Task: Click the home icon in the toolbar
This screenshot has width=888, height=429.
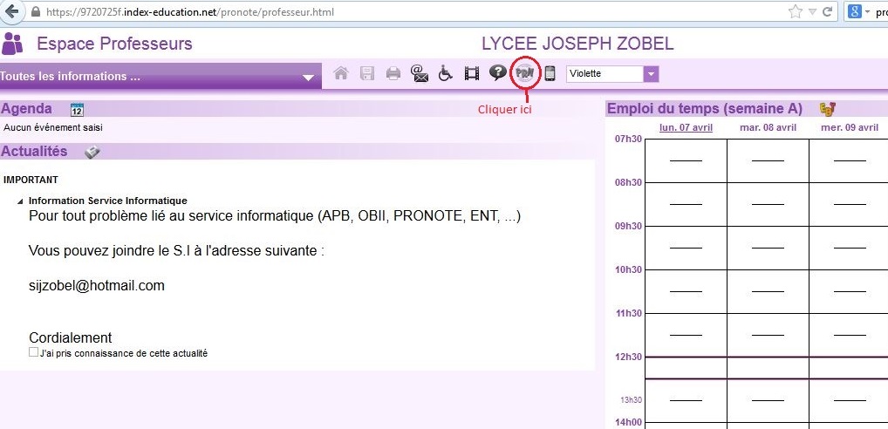Action: coord(342,74)
